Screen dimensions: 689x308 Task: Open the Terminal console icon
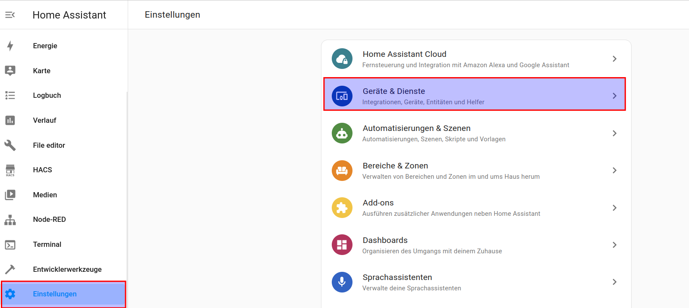10,245
